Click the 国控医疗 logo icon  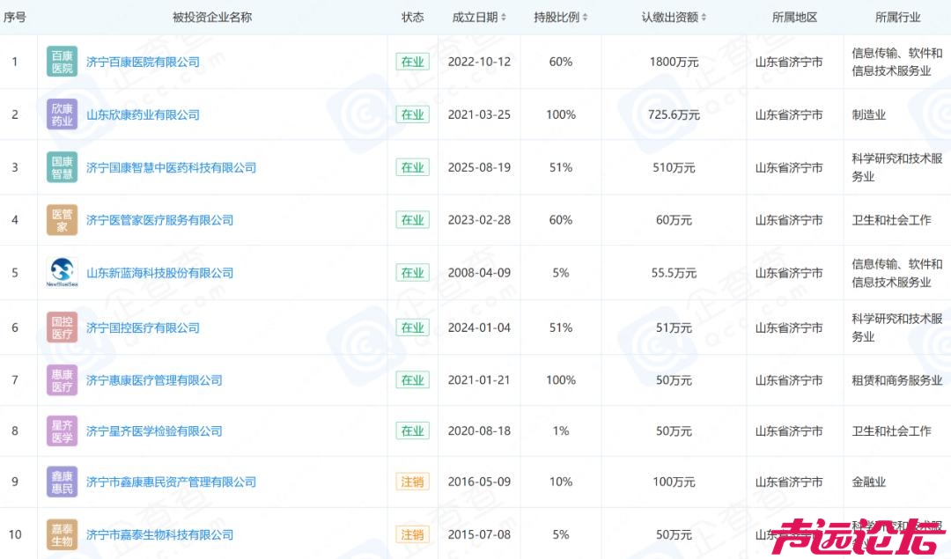pyautogui.click(x=61, y=327)
